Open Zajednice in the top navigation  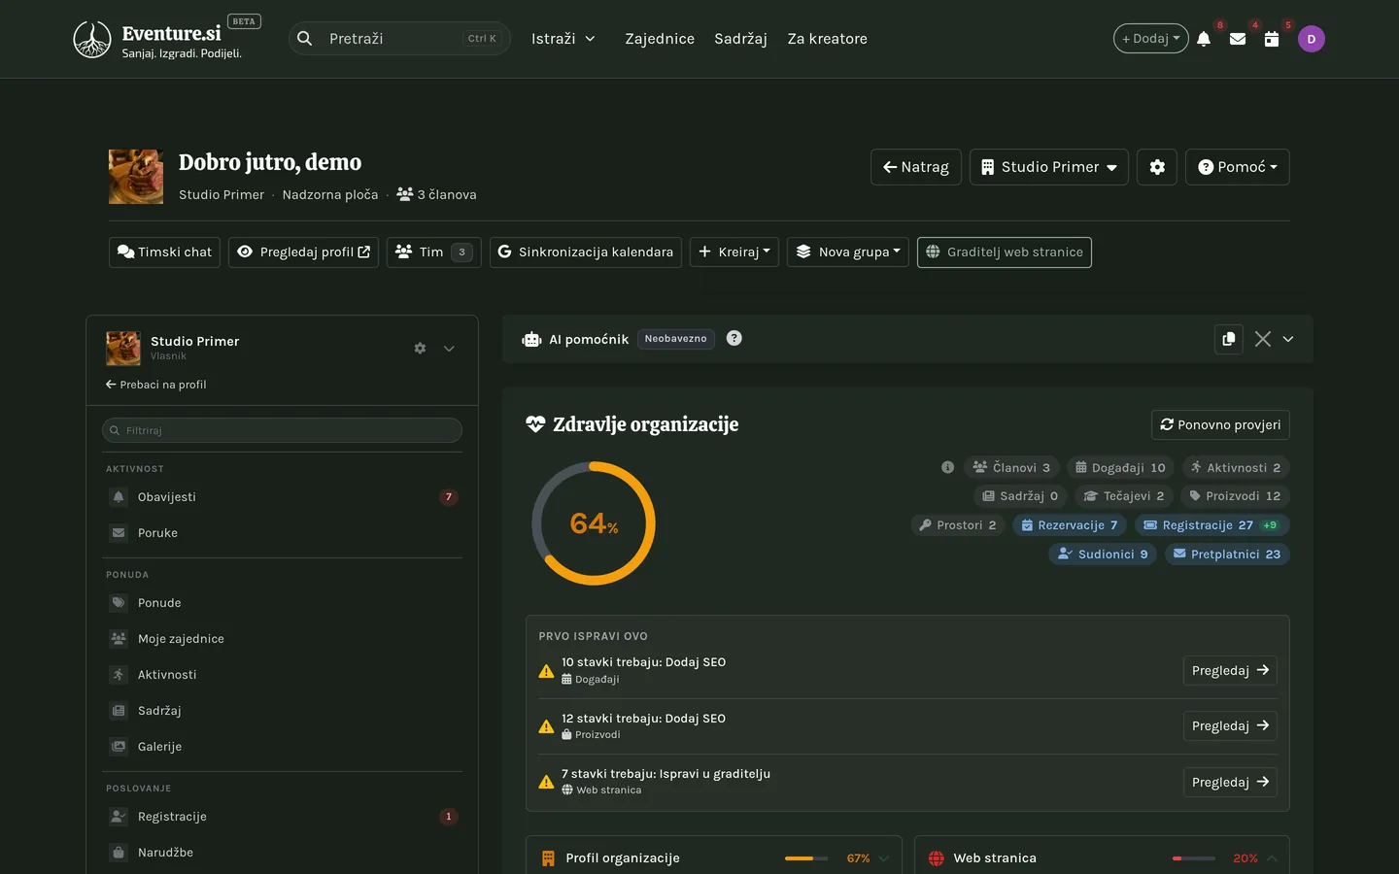(x=660, y=39)
